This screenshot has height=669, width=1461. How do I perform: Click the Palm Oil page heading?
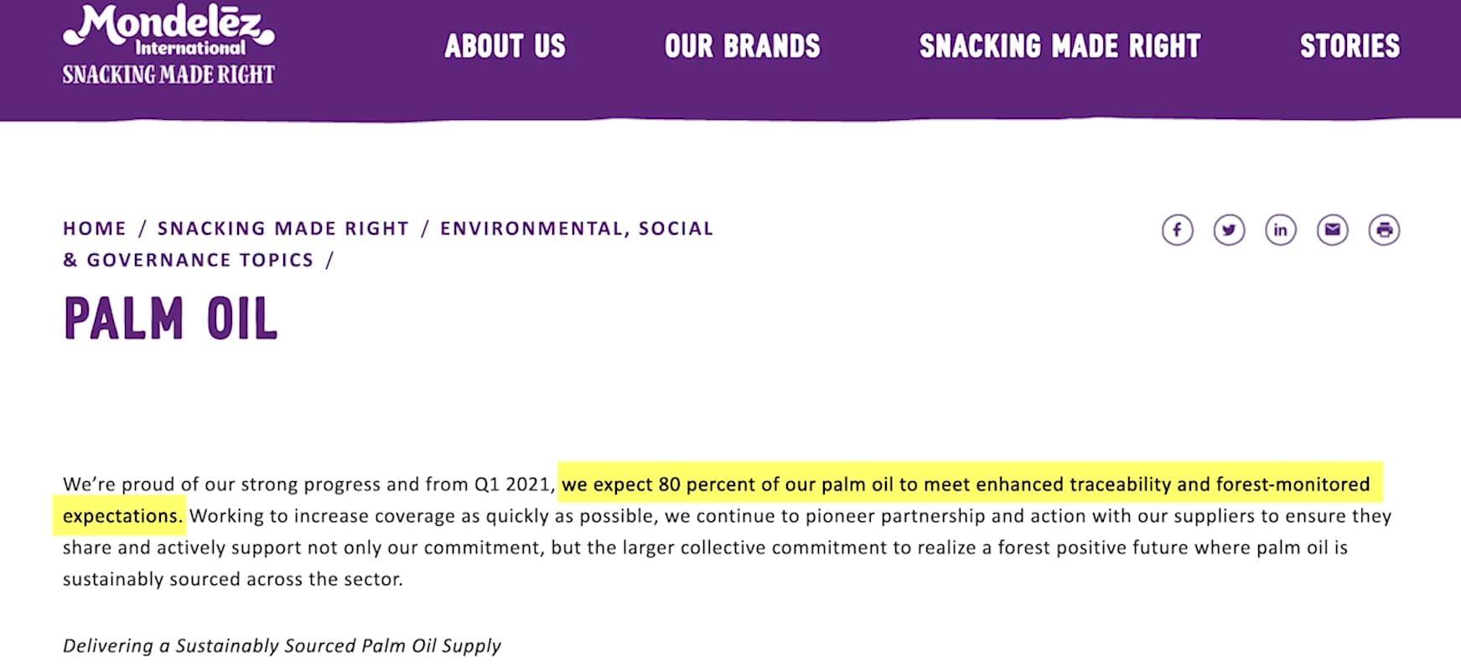point(170,319)
